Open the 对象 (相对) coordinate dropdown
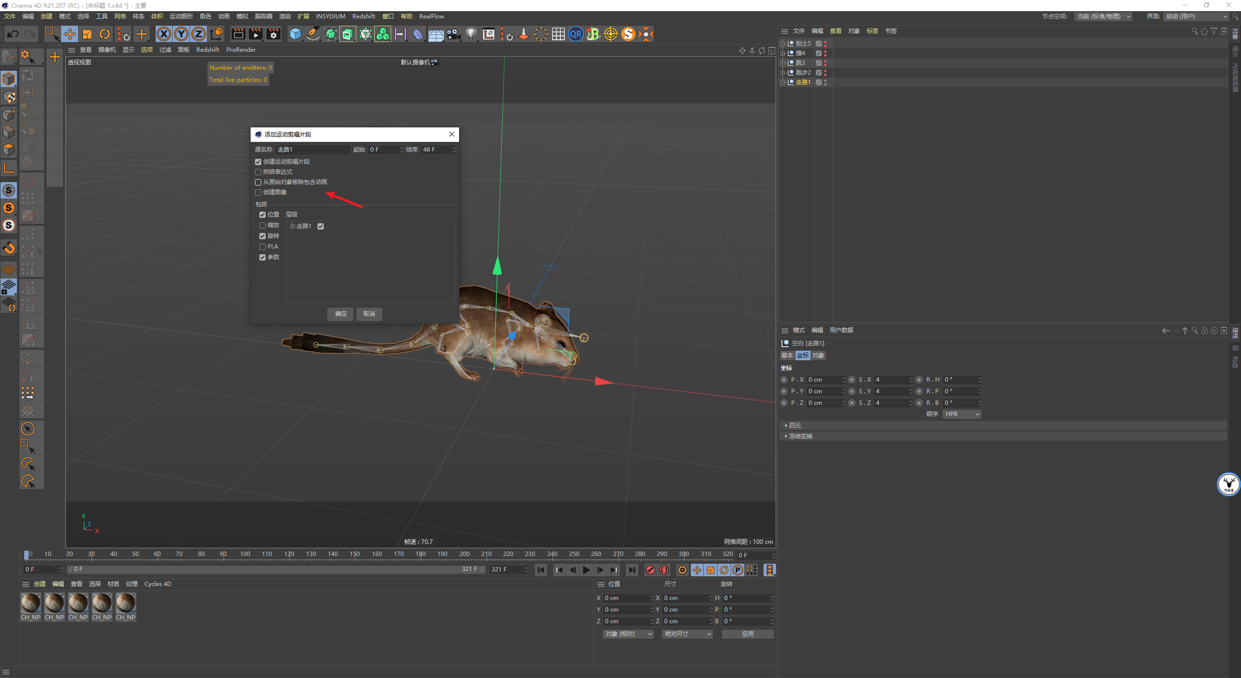 pos(628,634)
